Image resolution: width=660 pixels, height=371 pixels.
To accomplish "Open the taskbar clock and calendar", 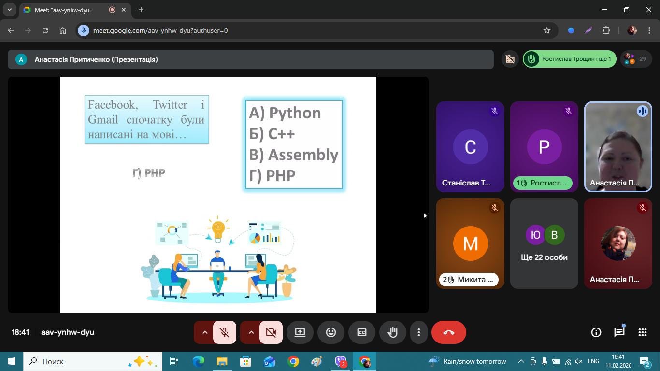I will coord(618,361).
